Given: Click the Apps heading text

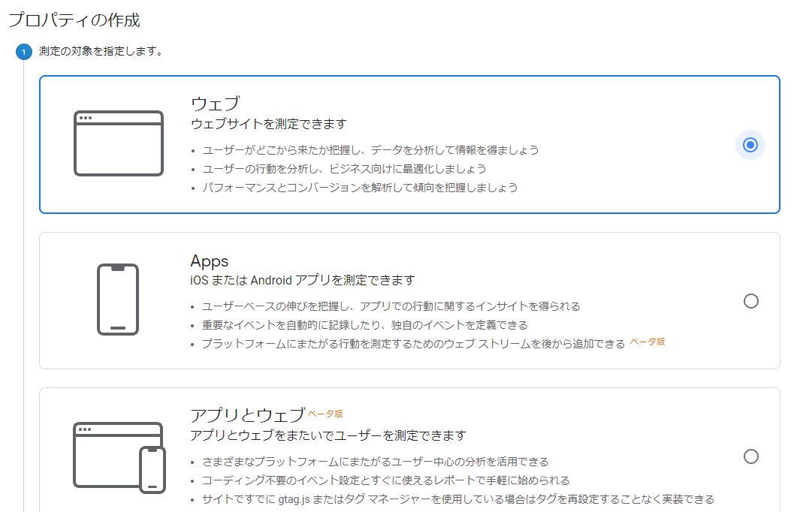Looking at the screenshot, I should coord(210,261).
